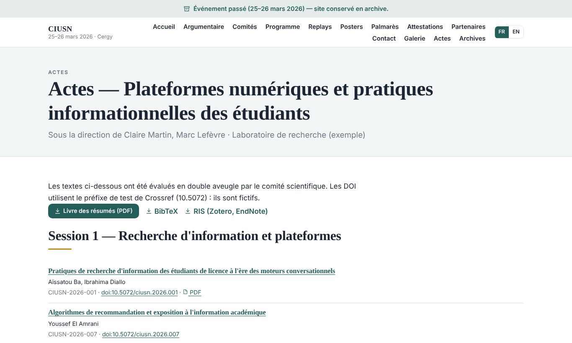The height and width of the screenshot is (343, 572).
Task: Navigate to Programme
Action: tap(283, 27)
